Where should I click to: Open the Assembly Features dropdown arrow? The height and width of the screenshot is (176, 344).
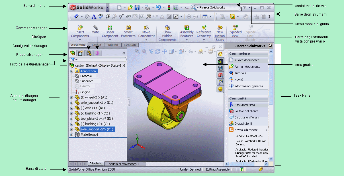187,40
